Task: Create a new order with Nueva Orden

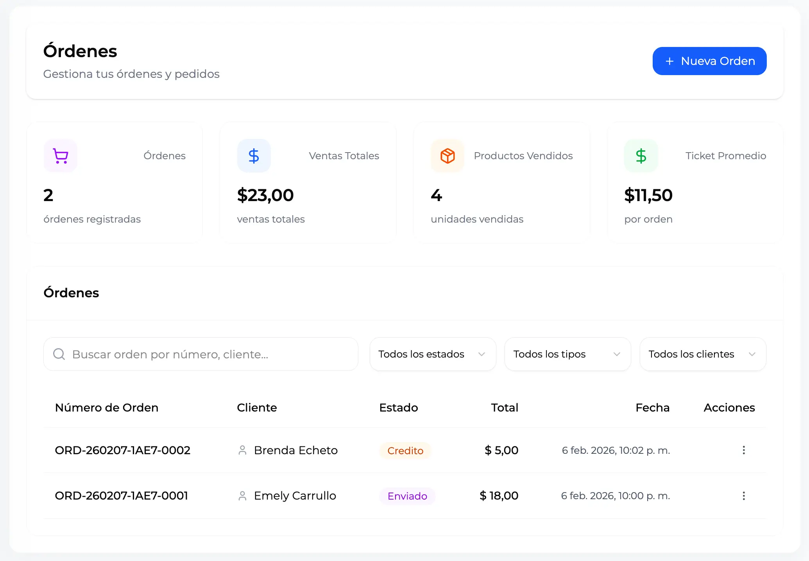Action: pyautogui.click(x=709, y=61)
